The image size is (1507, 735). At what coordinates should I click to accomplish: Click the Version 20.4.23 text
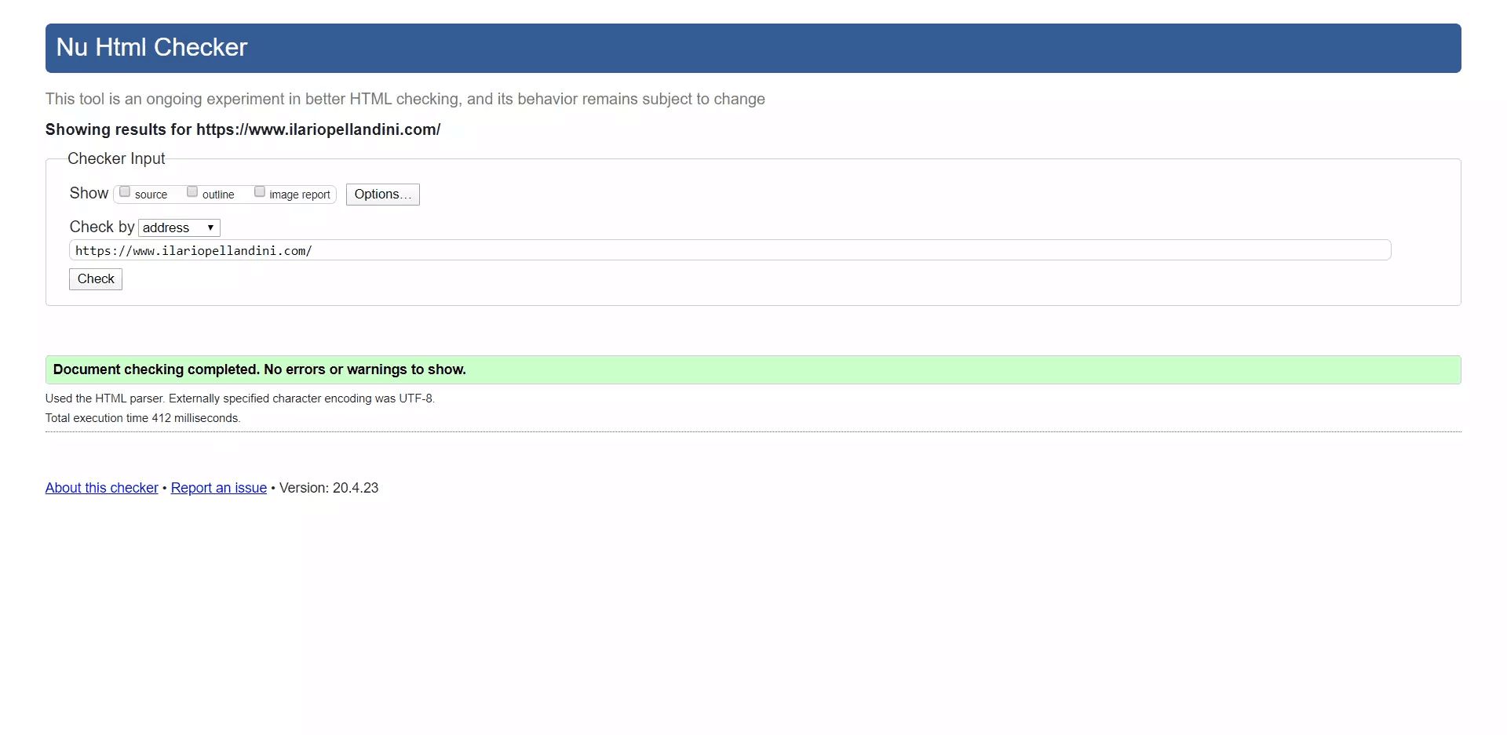329,488
